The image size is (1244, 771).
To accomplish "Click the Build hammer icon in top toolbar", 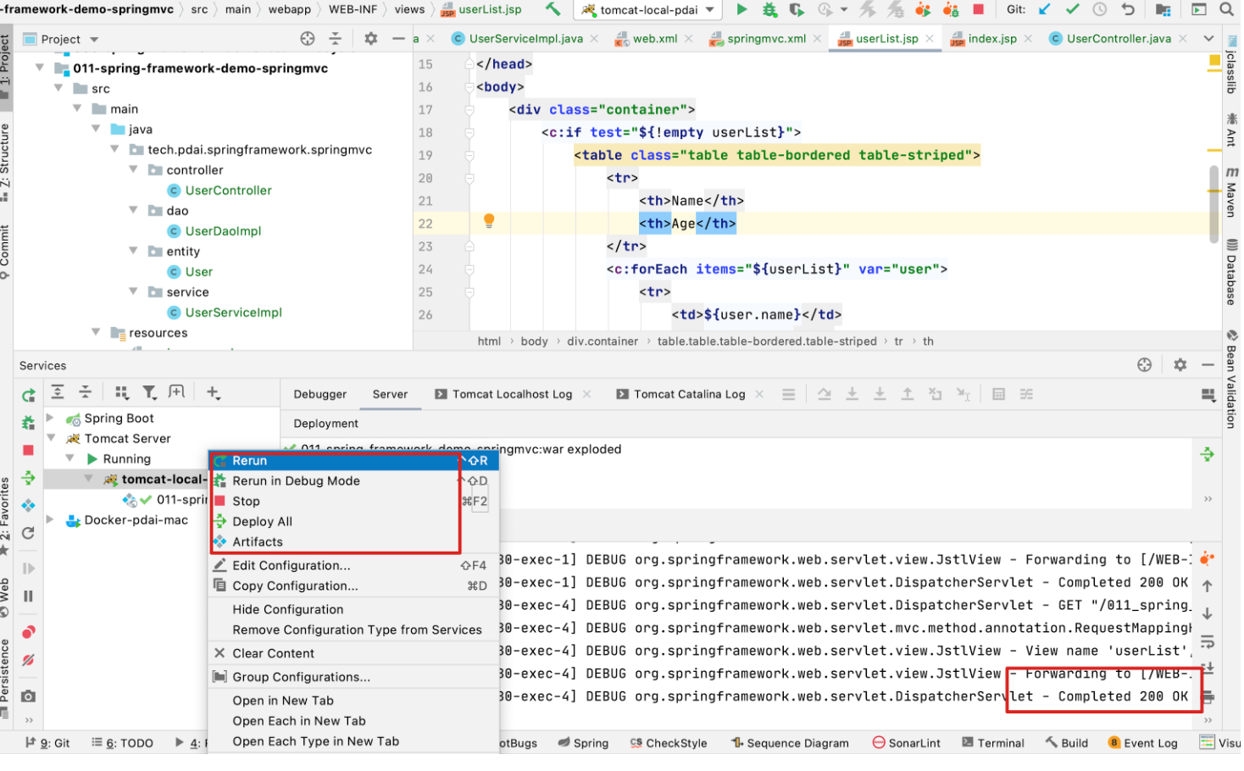I will 553,9.
